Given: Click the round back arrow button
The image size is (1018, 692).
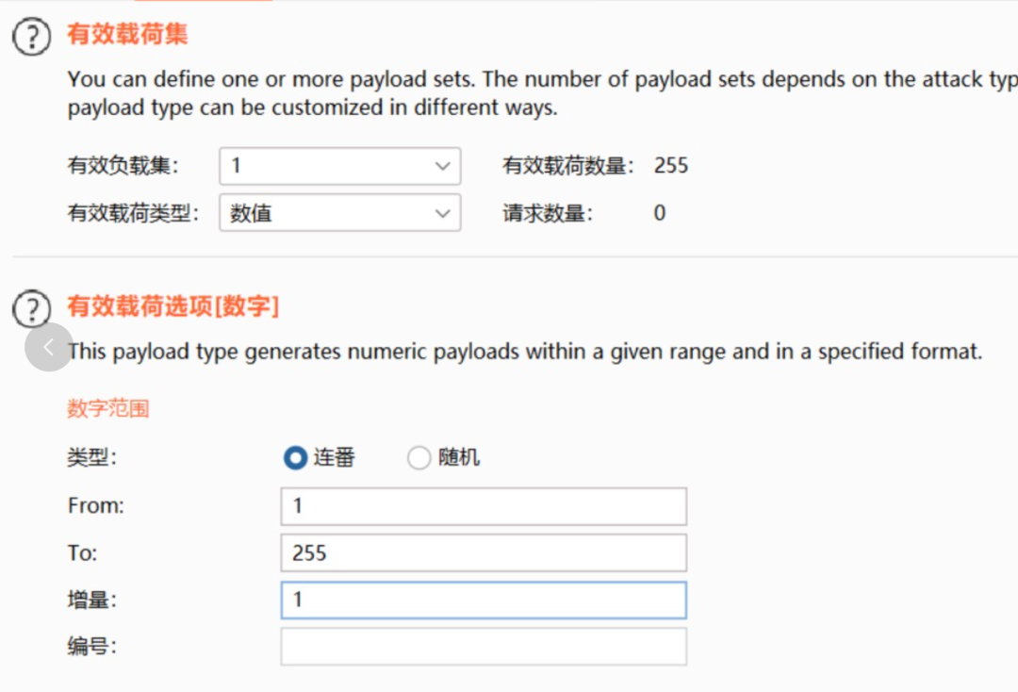Looking at the screenshot, I should pos(49,347).
